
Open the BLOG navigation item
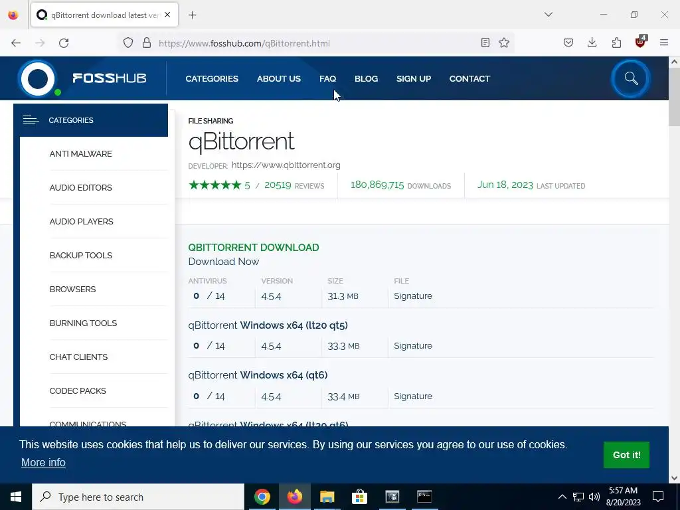click(x=366, y=79)
